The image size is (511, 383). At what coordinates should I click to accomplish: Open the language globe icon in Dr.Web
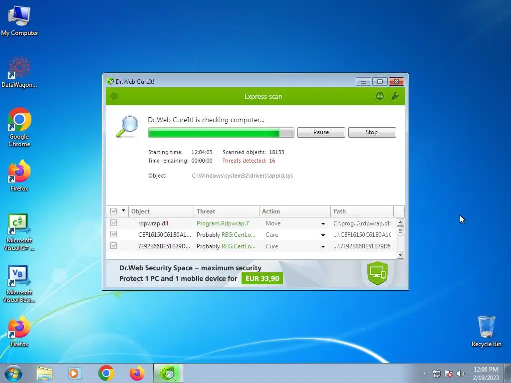(x=380, y=96)
